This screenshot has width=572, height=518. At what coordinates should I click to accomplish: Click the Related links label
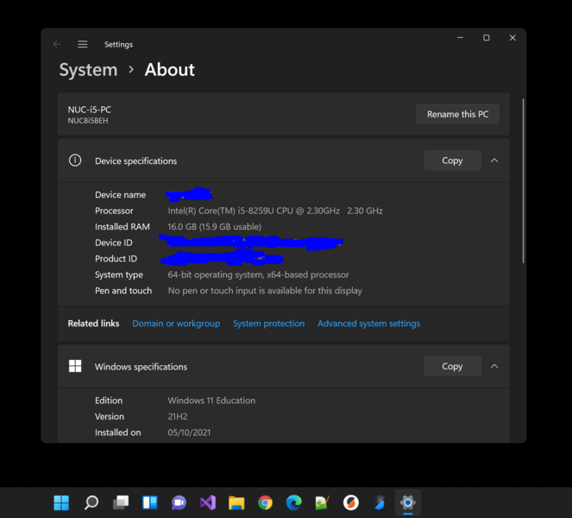(x=93, y=324)
